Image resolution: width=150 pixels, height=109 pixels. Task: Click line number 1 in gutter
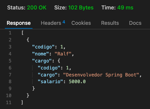[x=10, y=33]
